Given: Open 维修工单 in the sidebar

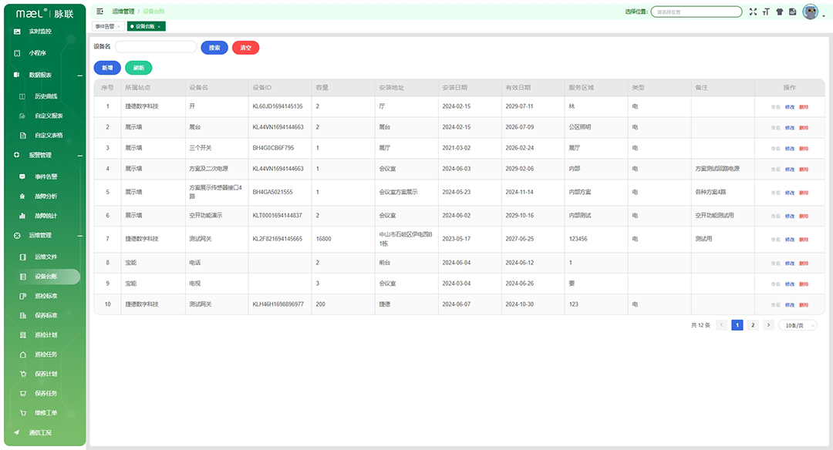Looking at the screenshot, I should tap(46, 413).
